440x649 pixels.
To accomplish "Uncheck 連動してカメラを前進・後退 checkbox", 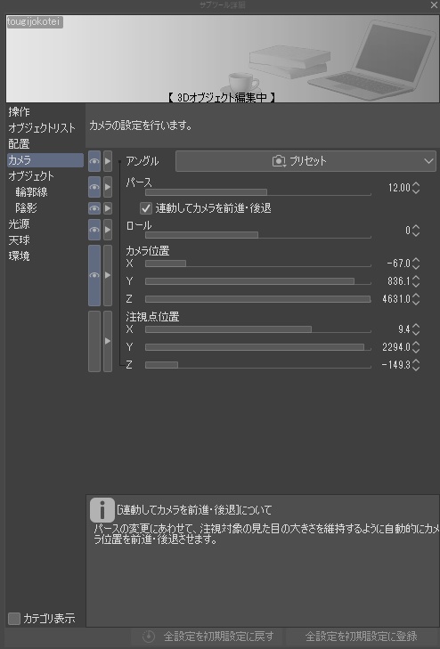I will 146,208.
